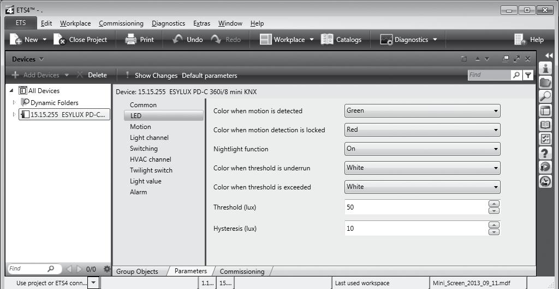The height and width of the screenshot is (289, 559).
Task: Click the Redo toolbar button
Action: point(225,39)
